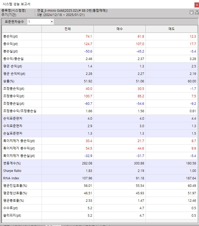Select the 승률(%) row label
This screenshot has height=226, width=199.
coord(10,81)
